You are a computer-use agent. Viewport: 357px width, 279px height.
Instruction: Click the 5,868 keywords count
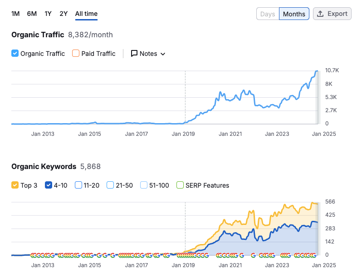(x=90, y=166)
